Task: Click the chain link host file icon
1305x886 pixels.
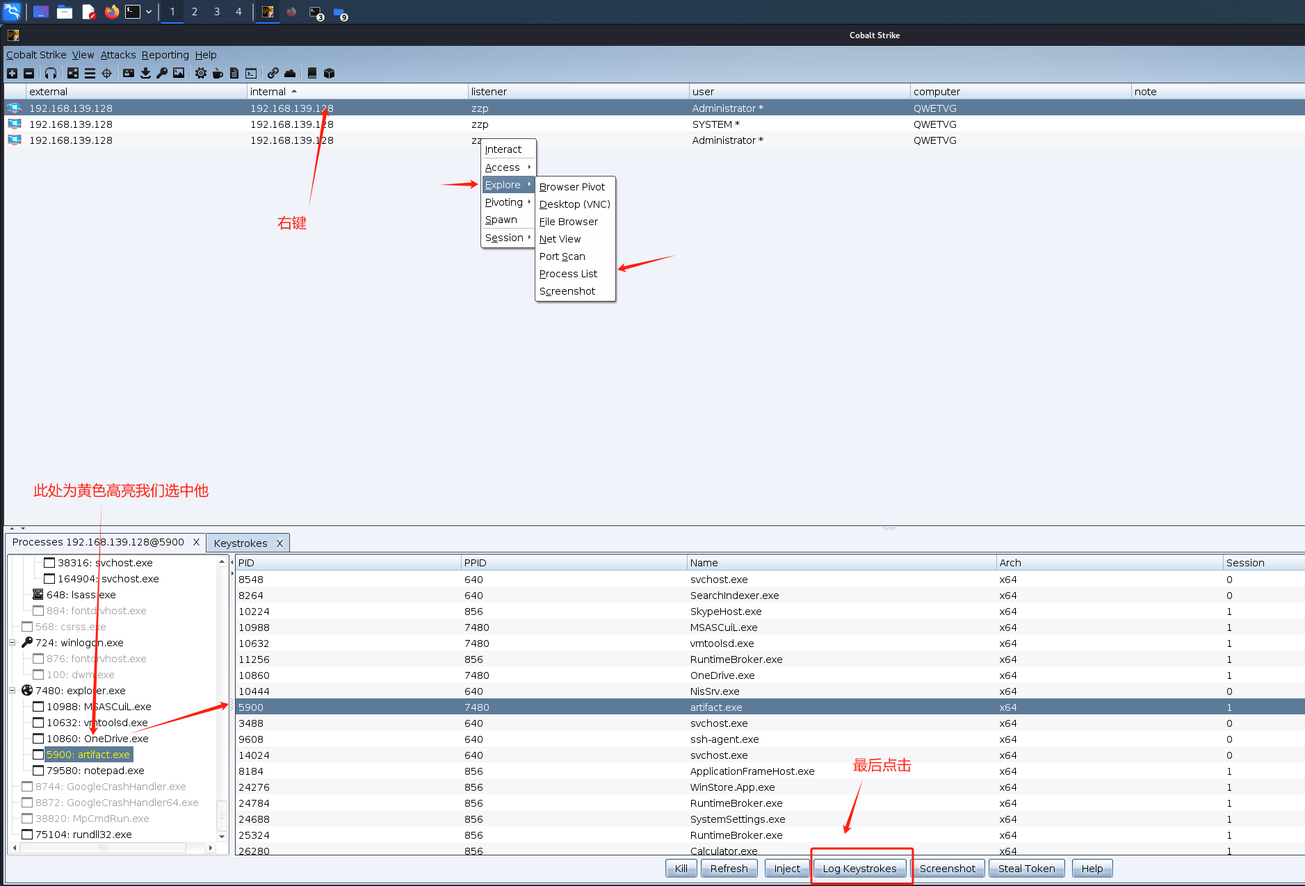Action: pyautogui.click(x=273, y=73)
